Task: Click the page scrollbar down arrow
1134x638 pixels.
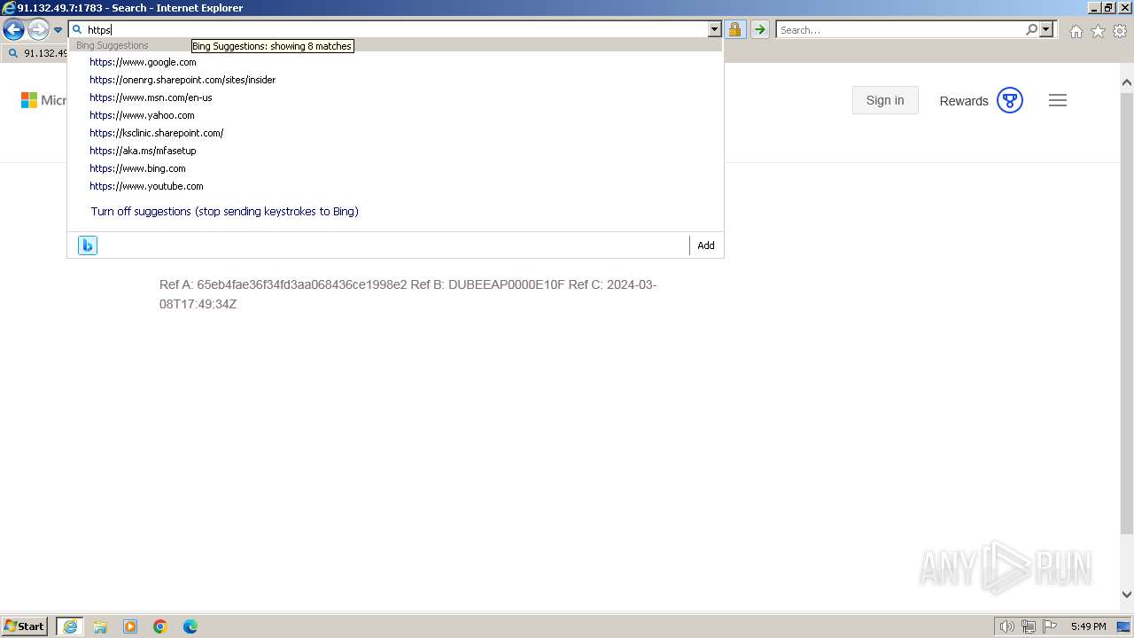Action: pyautogui.click(x=1127, y=595)
